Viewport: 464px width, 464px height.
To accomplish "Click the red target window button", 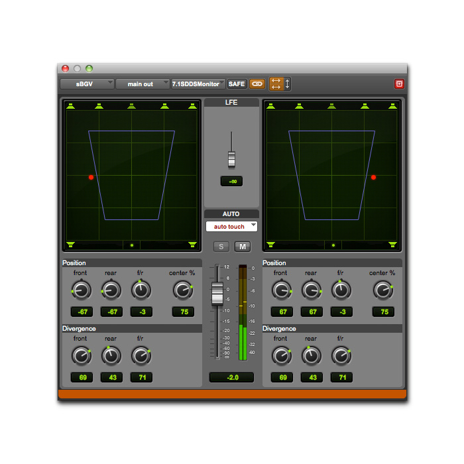I will pos(399,84).
